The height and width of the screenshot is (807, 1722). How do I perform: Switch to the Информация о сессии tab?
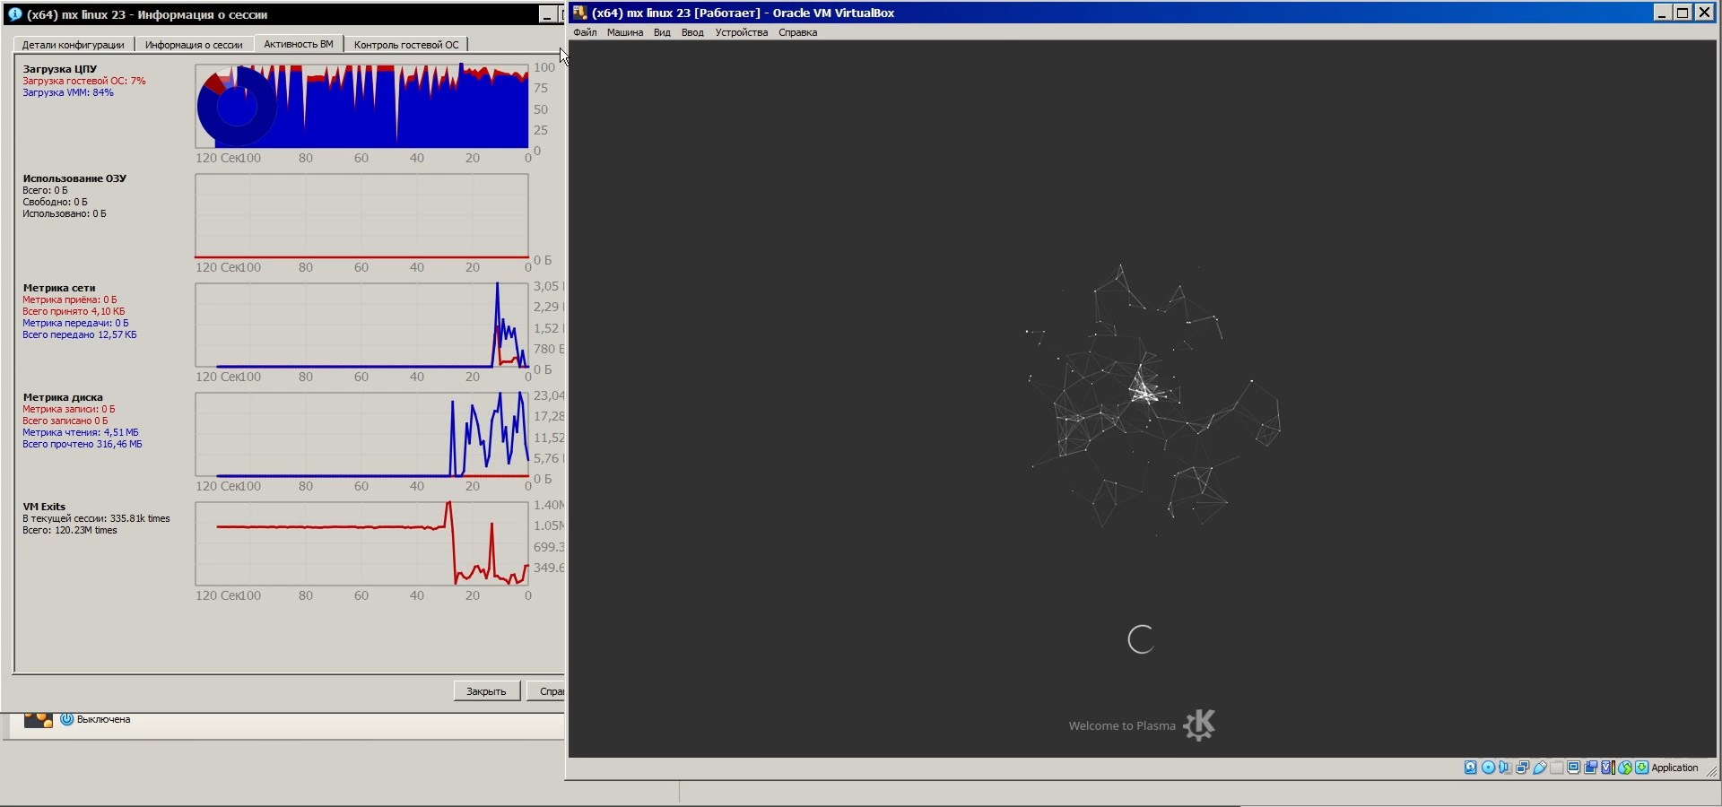[x=194, y=45]
